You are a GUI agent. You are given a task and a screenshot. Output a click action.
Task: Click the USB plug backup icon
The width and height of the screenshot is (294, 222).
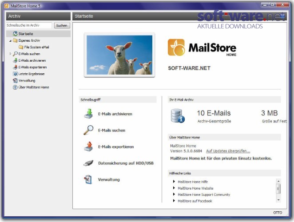pyautogui.click(x=88, y=163)
